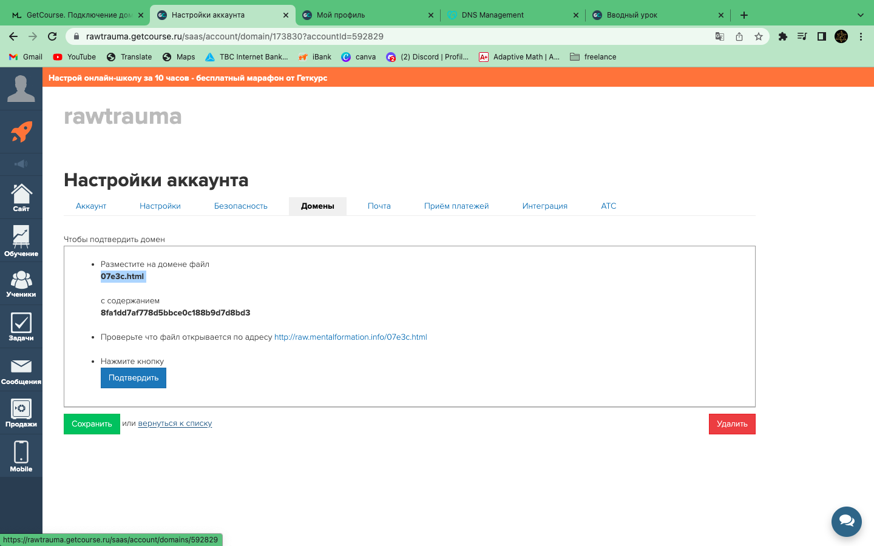The height and width of the screenshot is (546, 874).
Task: Open the Обучение sidebar section
Action: coord(21,241)
